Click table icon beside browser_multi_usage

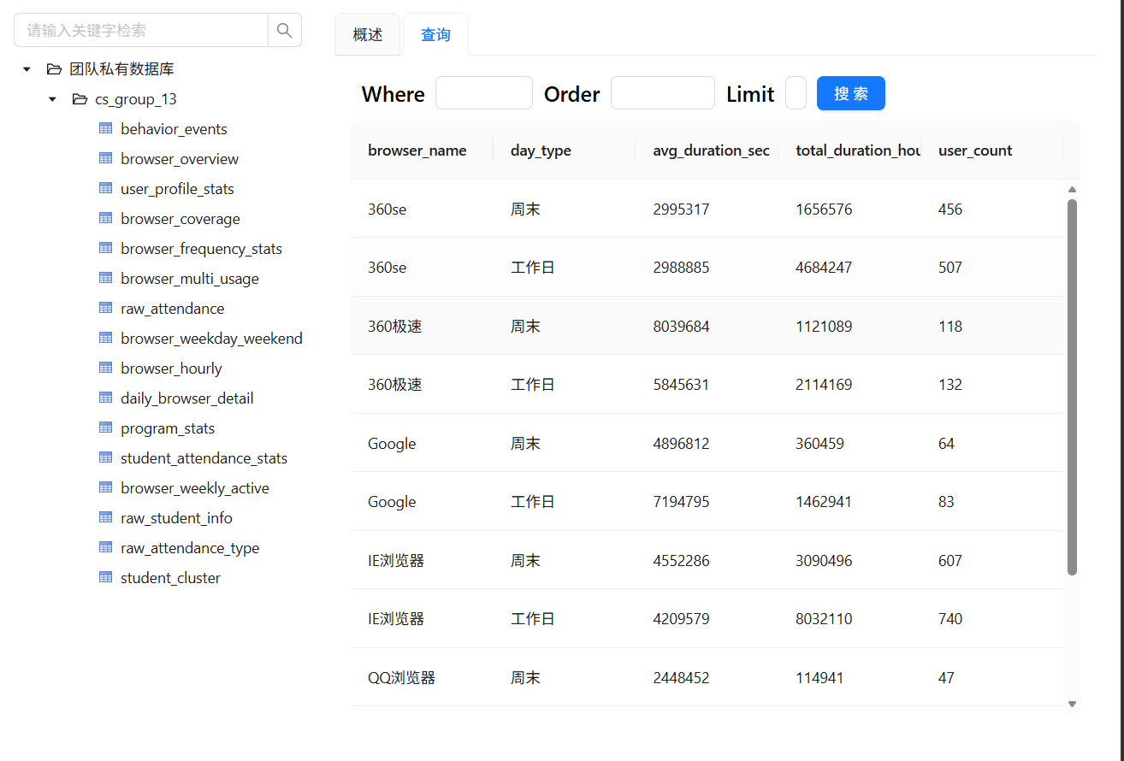[x=106, y=278]
